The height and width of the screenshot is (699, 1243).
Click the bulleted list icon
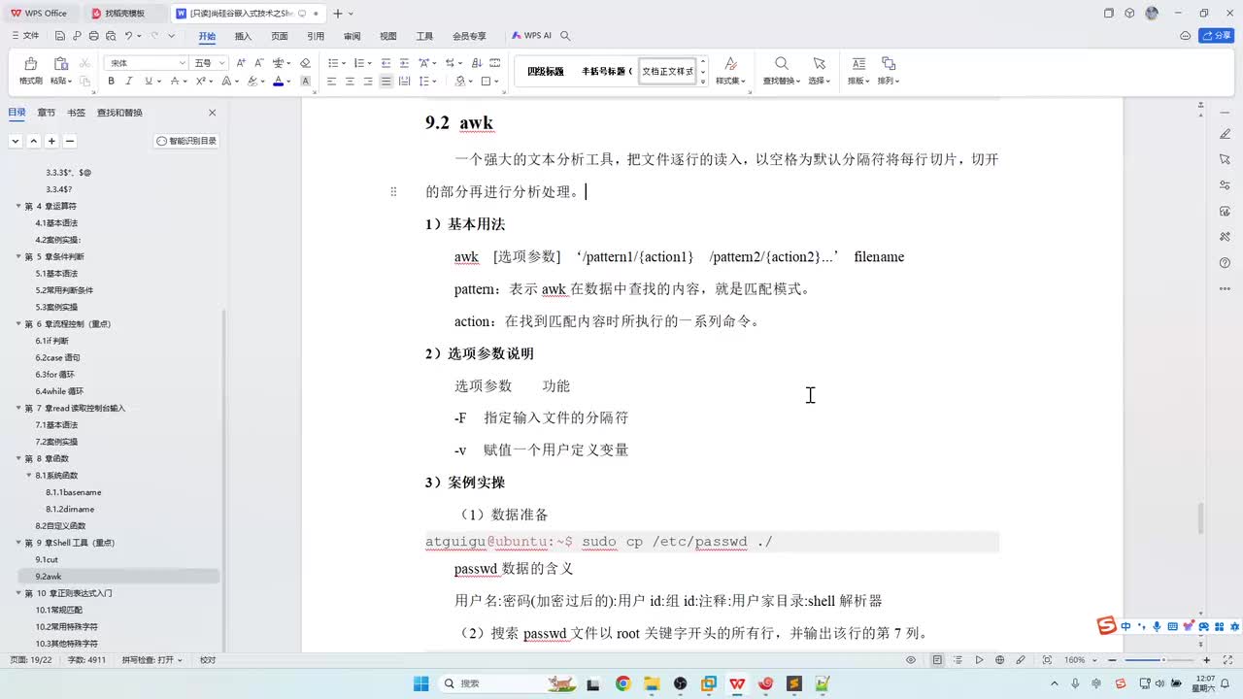331,63
